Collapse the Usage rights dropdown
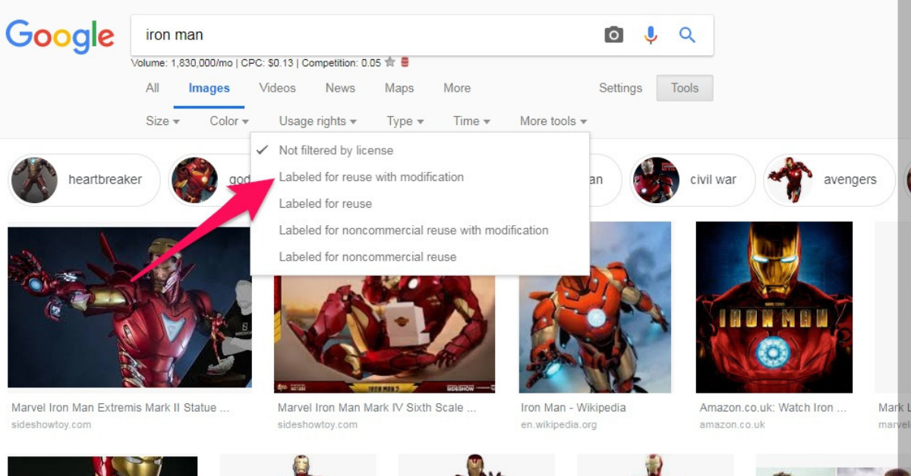911x476 pixels. [x=317, y=121]
